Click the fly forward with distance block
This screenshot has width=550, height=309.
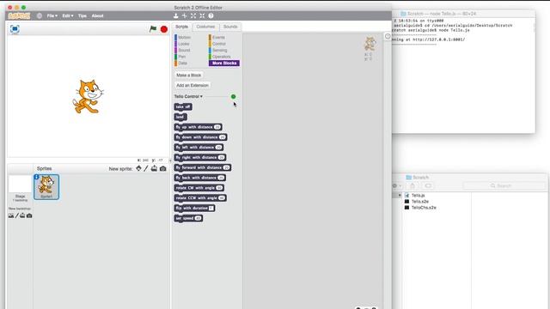[x=203, y=167]
